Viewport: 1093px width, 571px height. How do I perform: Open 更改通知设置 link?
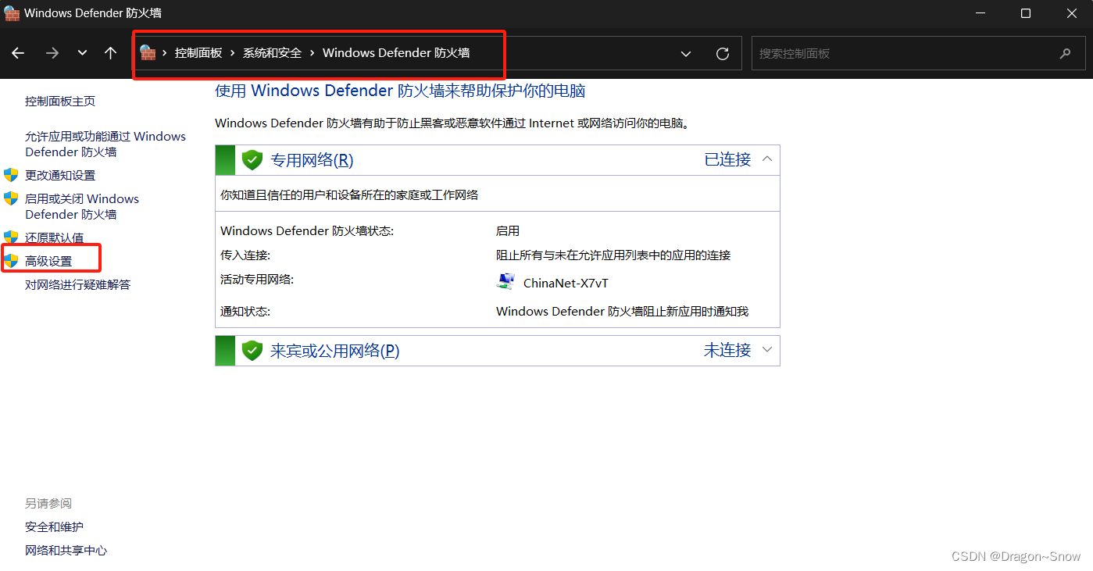[x=60, y=176]
